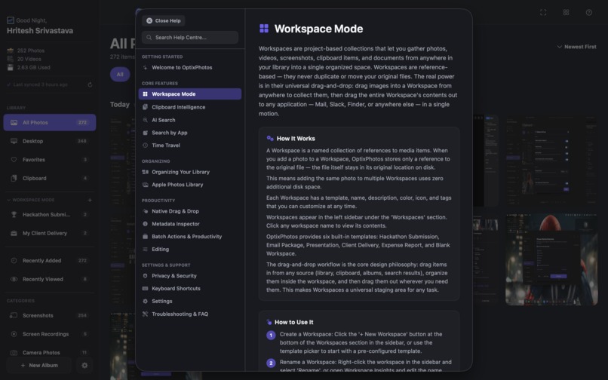Viewport: 608px width, 380px height.
Task: Open Screenshots category
Action: [x=50, y=315]
